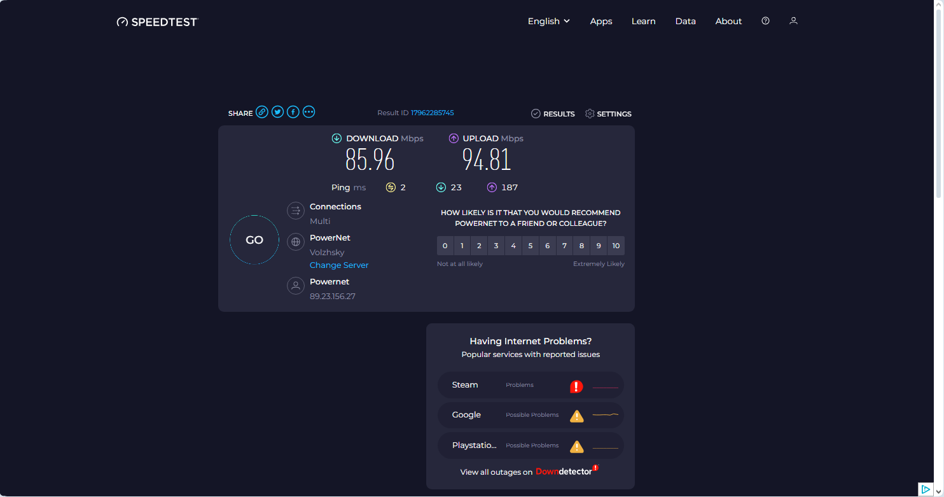This screenshot has height=497, width=944.
Task: Start test with GO button
Action: point(254,240)
